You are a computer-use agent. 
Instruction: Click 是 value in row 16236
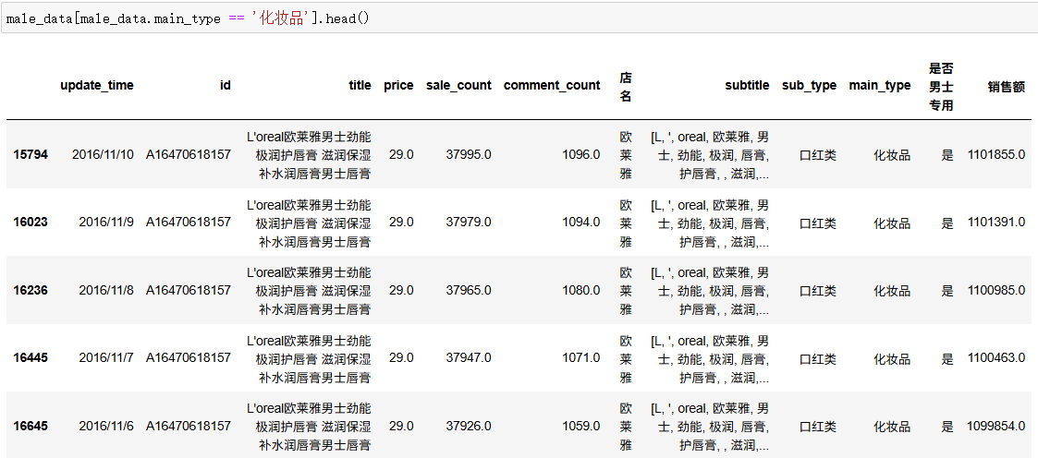point(948,291)
